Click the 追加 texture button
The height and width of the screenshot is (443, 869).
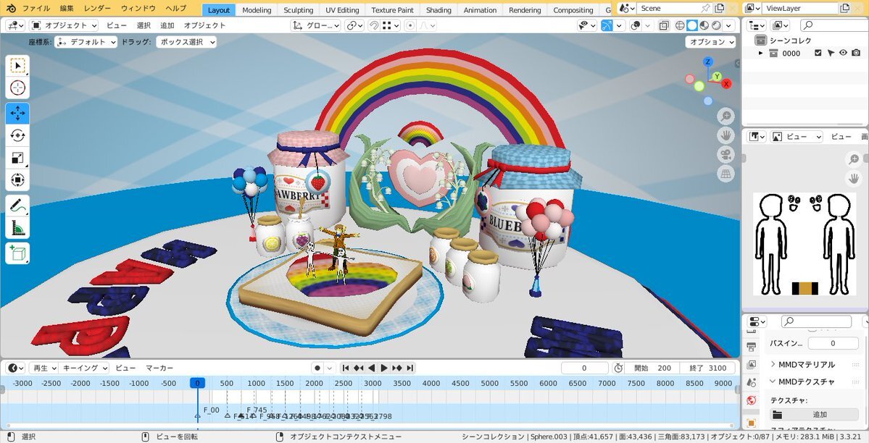[x=814, y=414]
